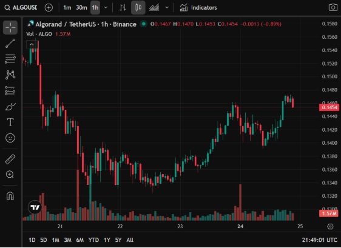Screen dimensions: 341x248
Task: Expand the timeframe dropdown arrow
Action: click(x=106, y=8)
